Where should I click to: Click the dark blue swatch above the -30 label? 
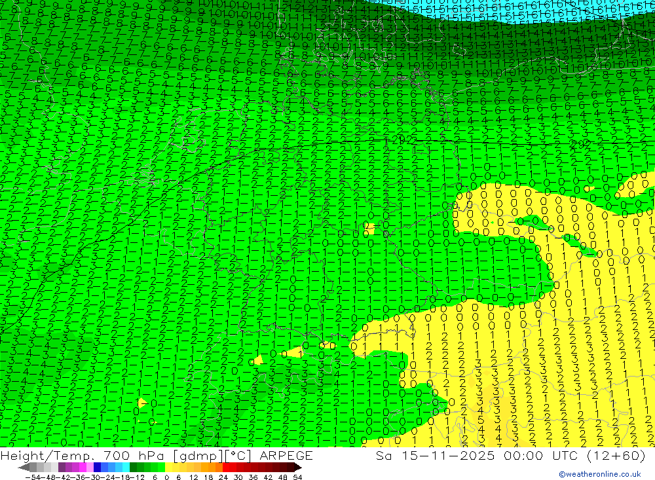[97, 467]
